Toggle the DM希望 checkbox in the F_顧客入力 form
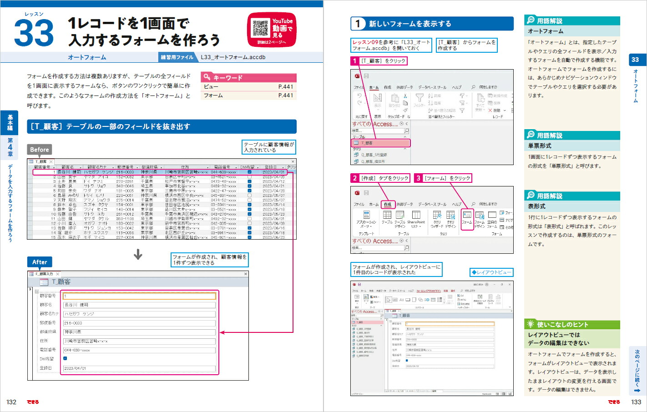Screen dimensions: 647x412 pos(65,359)
